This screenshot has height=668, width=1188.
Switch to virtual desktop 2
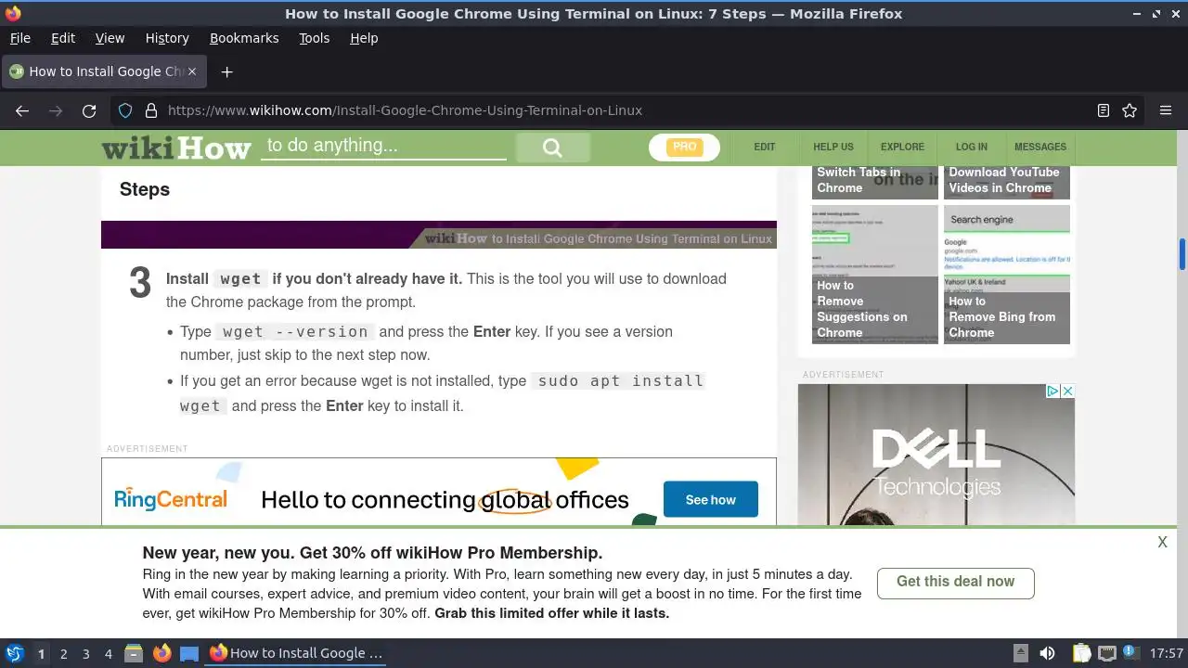point(64,654)
